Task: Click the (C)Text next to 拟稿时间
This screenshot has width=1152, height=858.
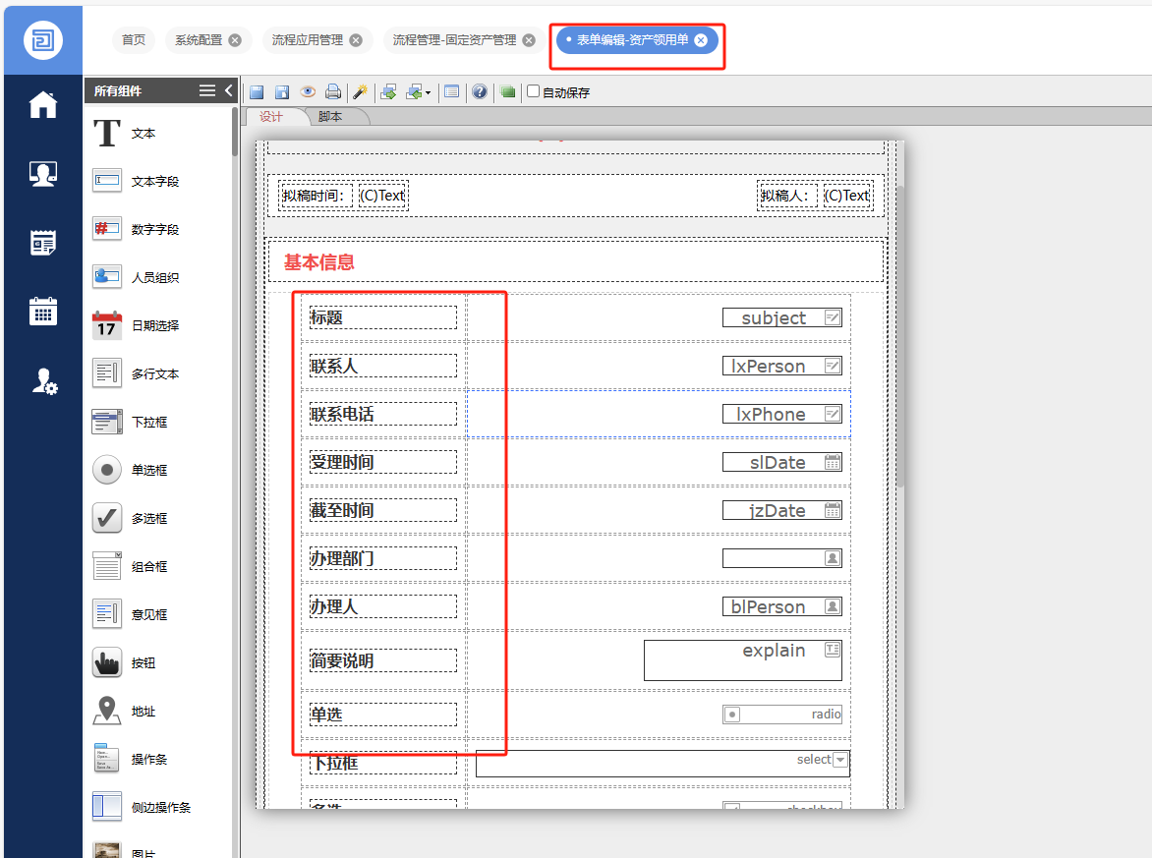Action: 382,196
